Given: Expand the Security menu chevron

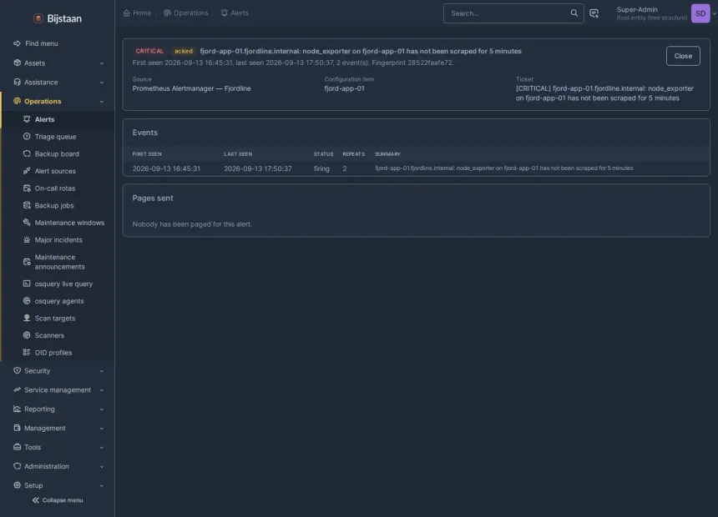Looking at the screenshot, I should [x=102, y=371].
